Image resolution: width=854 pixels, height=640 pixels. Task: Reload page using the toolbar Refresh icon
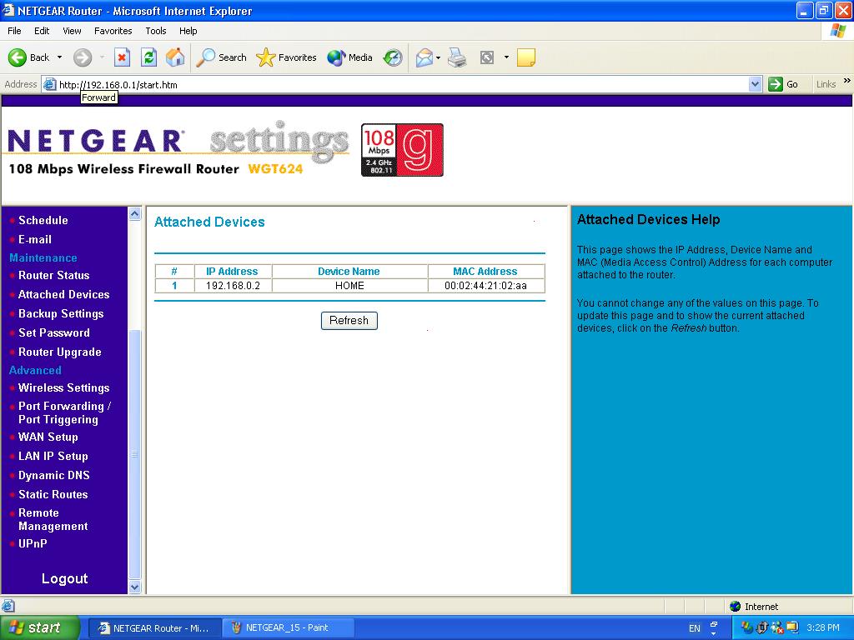tap(148, 57)
